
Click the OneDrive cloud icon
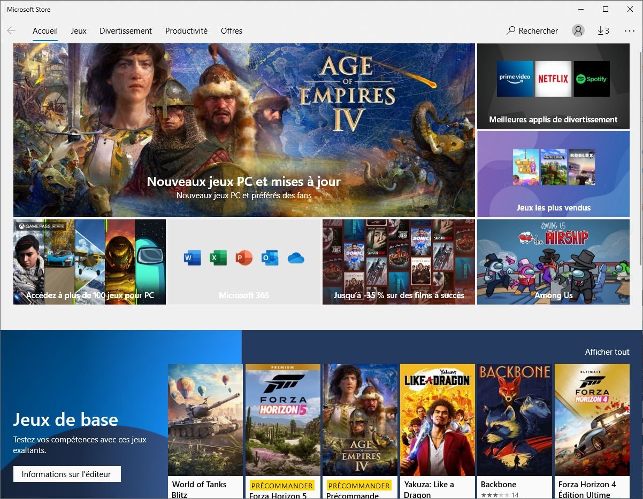click(x=296, y=258)
